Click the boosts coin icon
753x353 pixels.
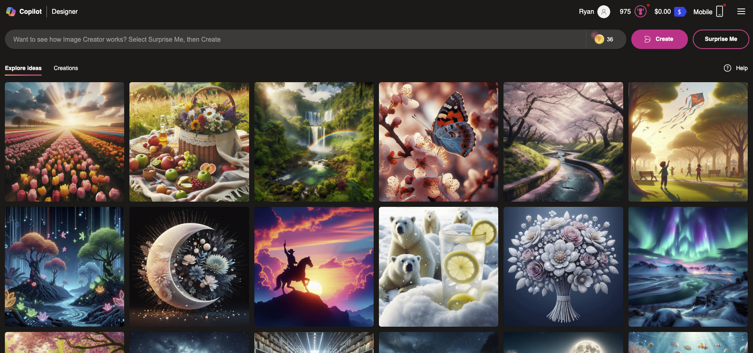point(599,39)
